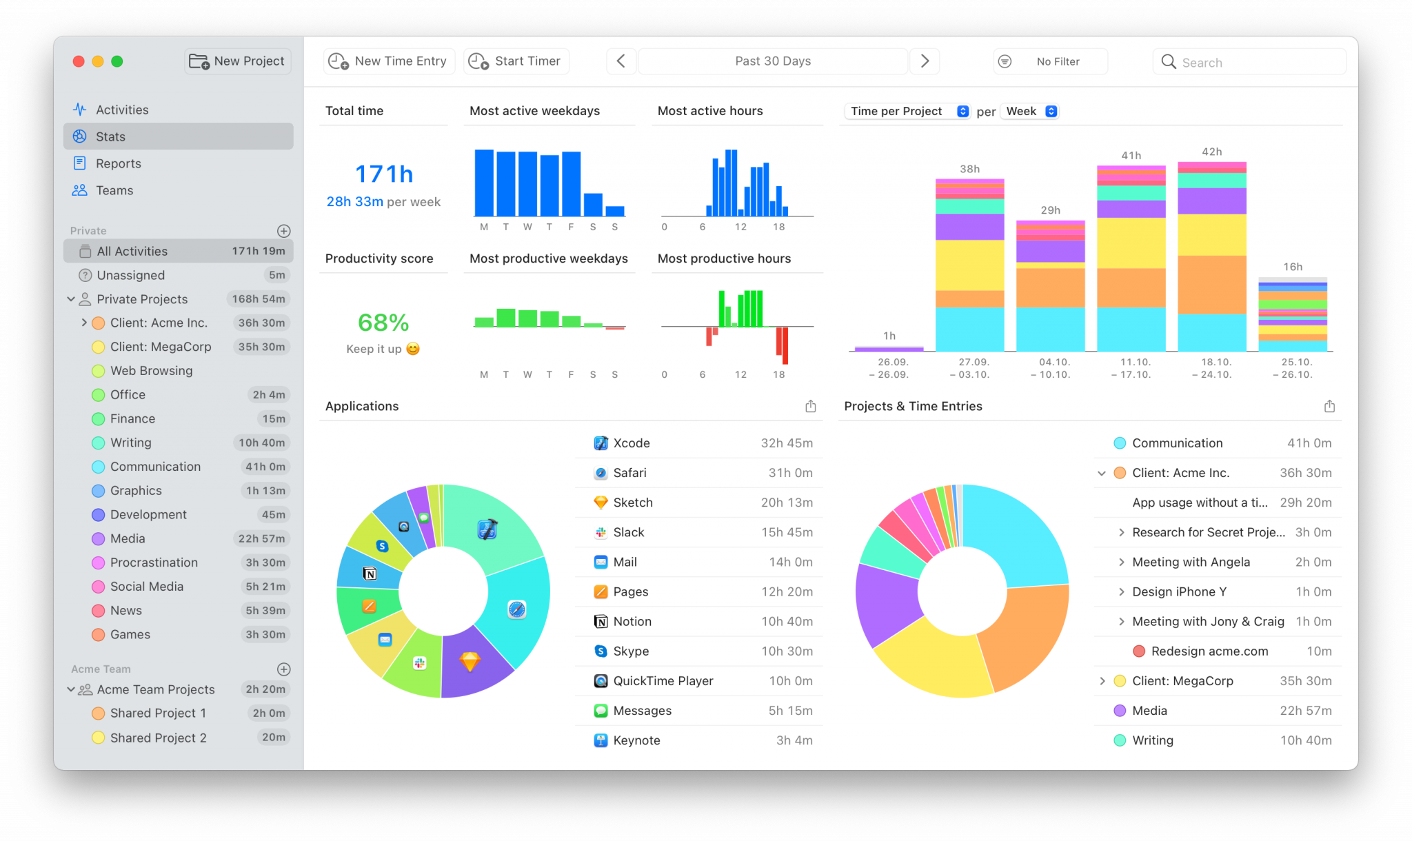
Task: Change the Week interval dropdown
Action: (1029, 111)
